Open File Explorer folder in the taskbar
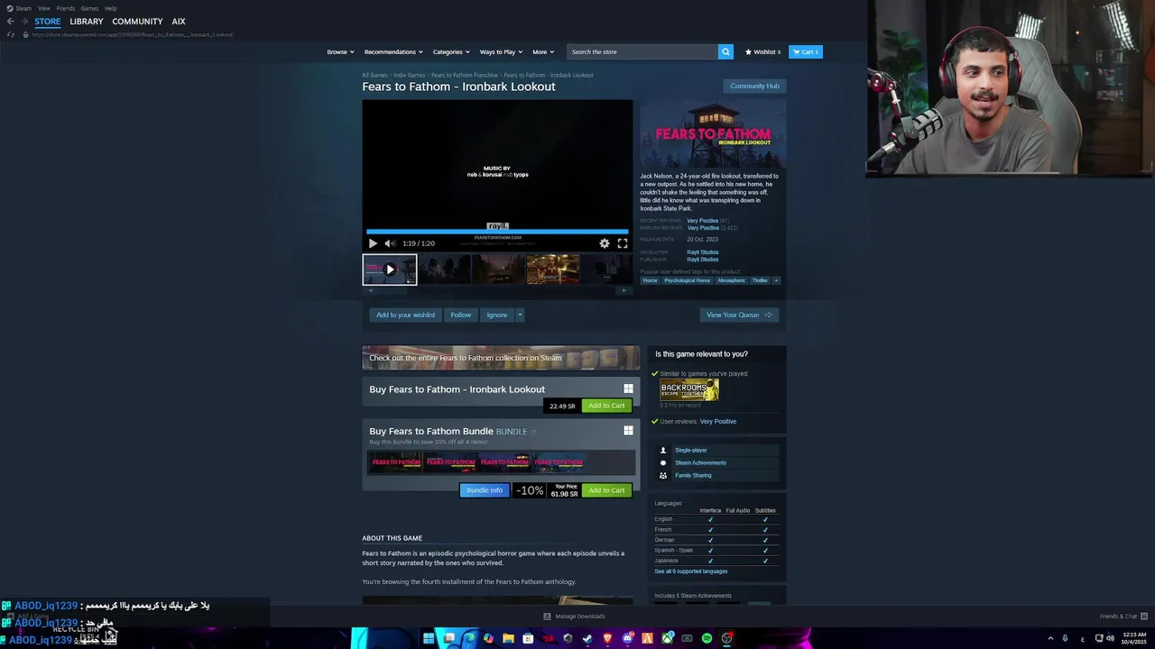Viewport: 1155px width, 649px height. coord(508,638)
